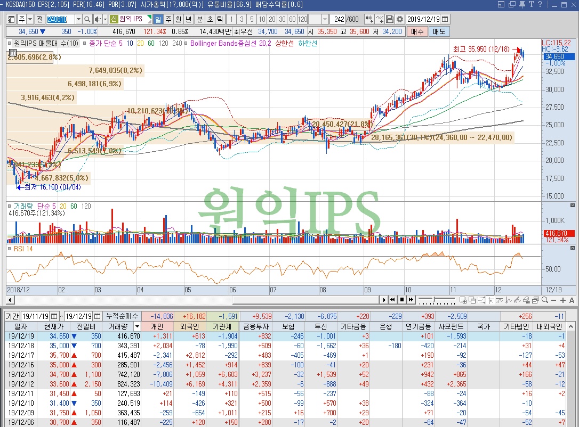The width and height of the screenshot is (579, 427).
Task: Click the save chart floppy disk icon
Action: point(390,19)
